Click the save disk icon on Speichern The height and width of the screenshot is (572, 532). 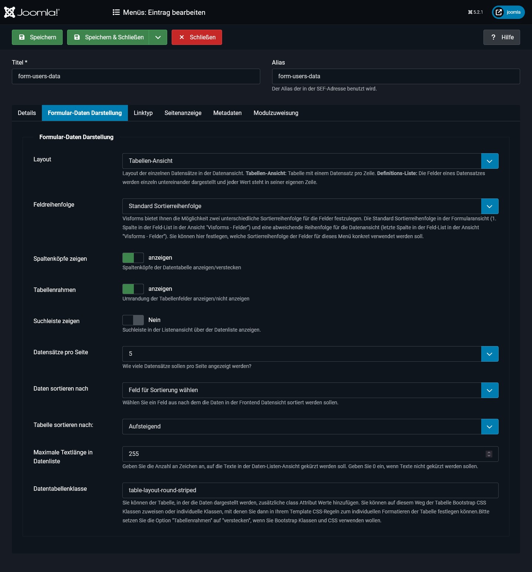point(22,37)
